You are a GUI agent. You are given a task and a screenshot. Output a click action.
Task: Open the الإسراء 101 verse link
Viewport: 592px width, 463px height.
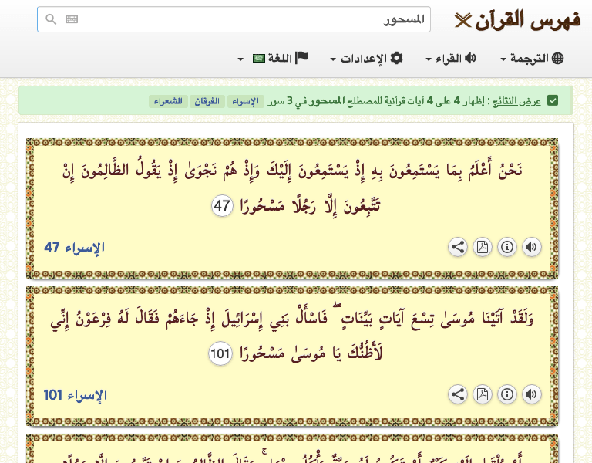coord(75,395)
